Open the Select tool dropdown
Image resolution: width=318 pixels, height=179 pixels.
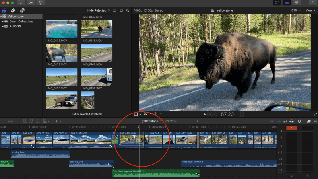(58, 121)
